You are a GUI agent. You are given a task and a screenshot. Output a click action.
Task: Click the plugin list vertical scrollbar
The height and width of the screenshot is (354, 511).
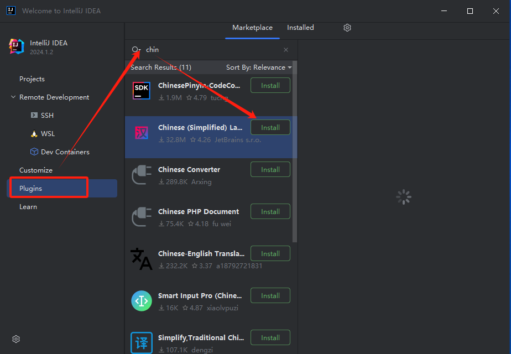295,152
